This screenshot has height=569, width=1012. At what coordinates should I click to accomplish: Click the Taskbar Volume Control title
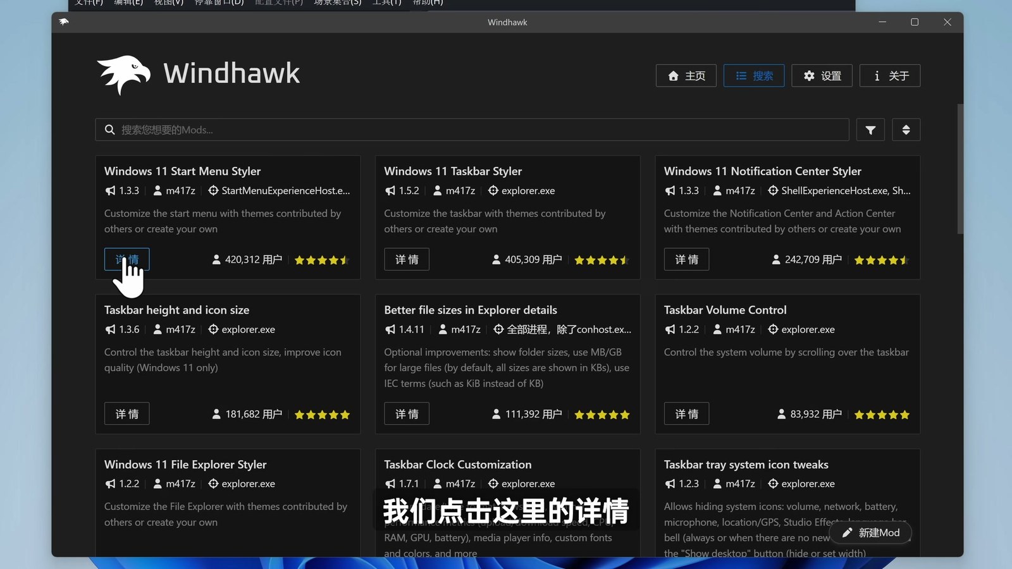(725, 310)
